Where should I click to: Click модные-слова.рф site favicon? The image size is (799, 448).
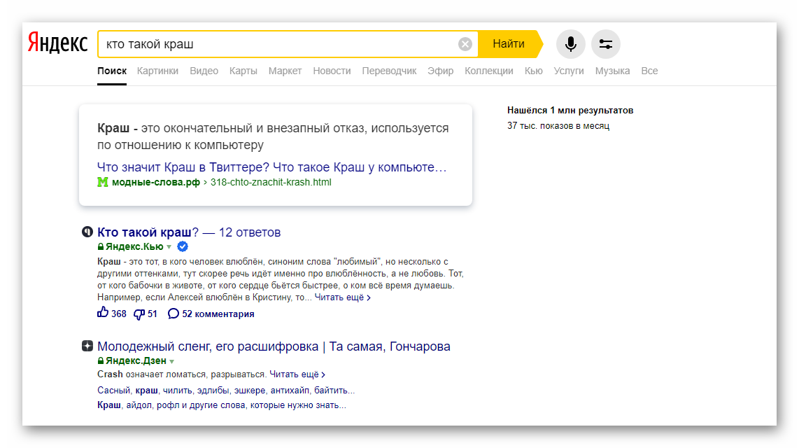[102, 183]
